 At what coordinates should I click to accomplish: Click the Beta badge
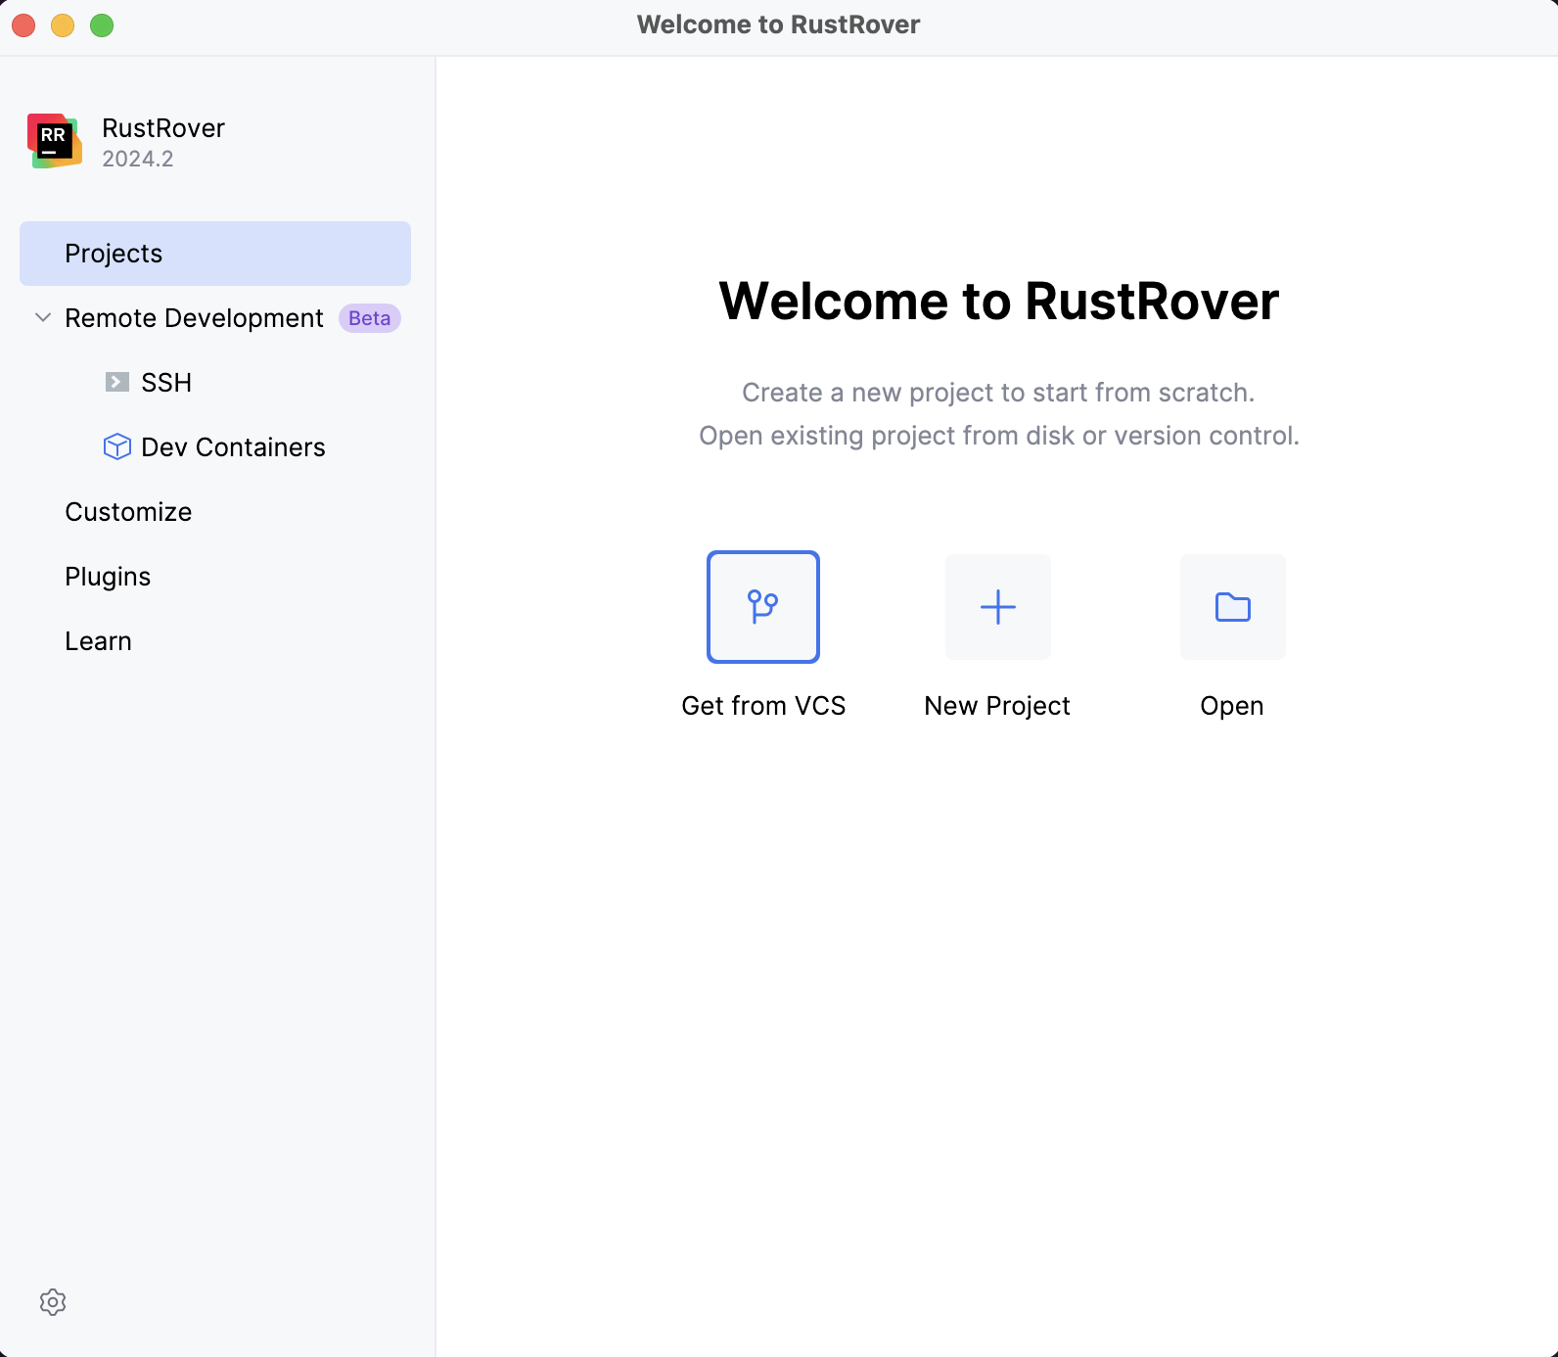pos(369,318)
